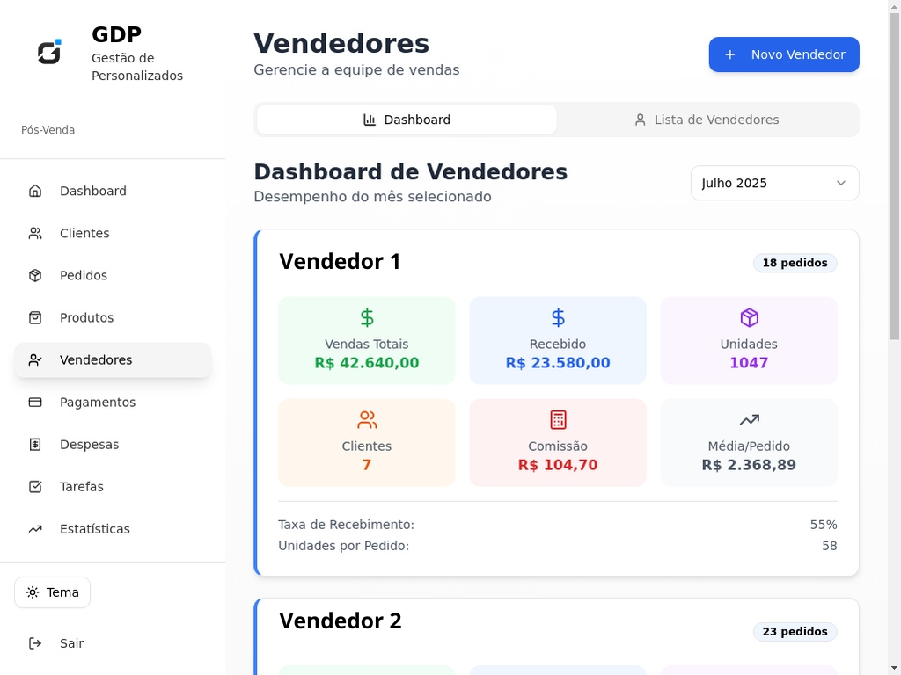Open Tarefas in the sidebar
The height and width of the screenshot is (675, 901).
[x=113, y=487]
